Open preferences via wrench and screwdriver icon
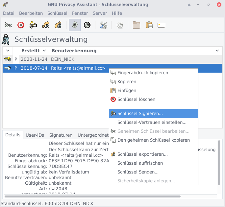225x207 pixels. click(x=104, y=25)
